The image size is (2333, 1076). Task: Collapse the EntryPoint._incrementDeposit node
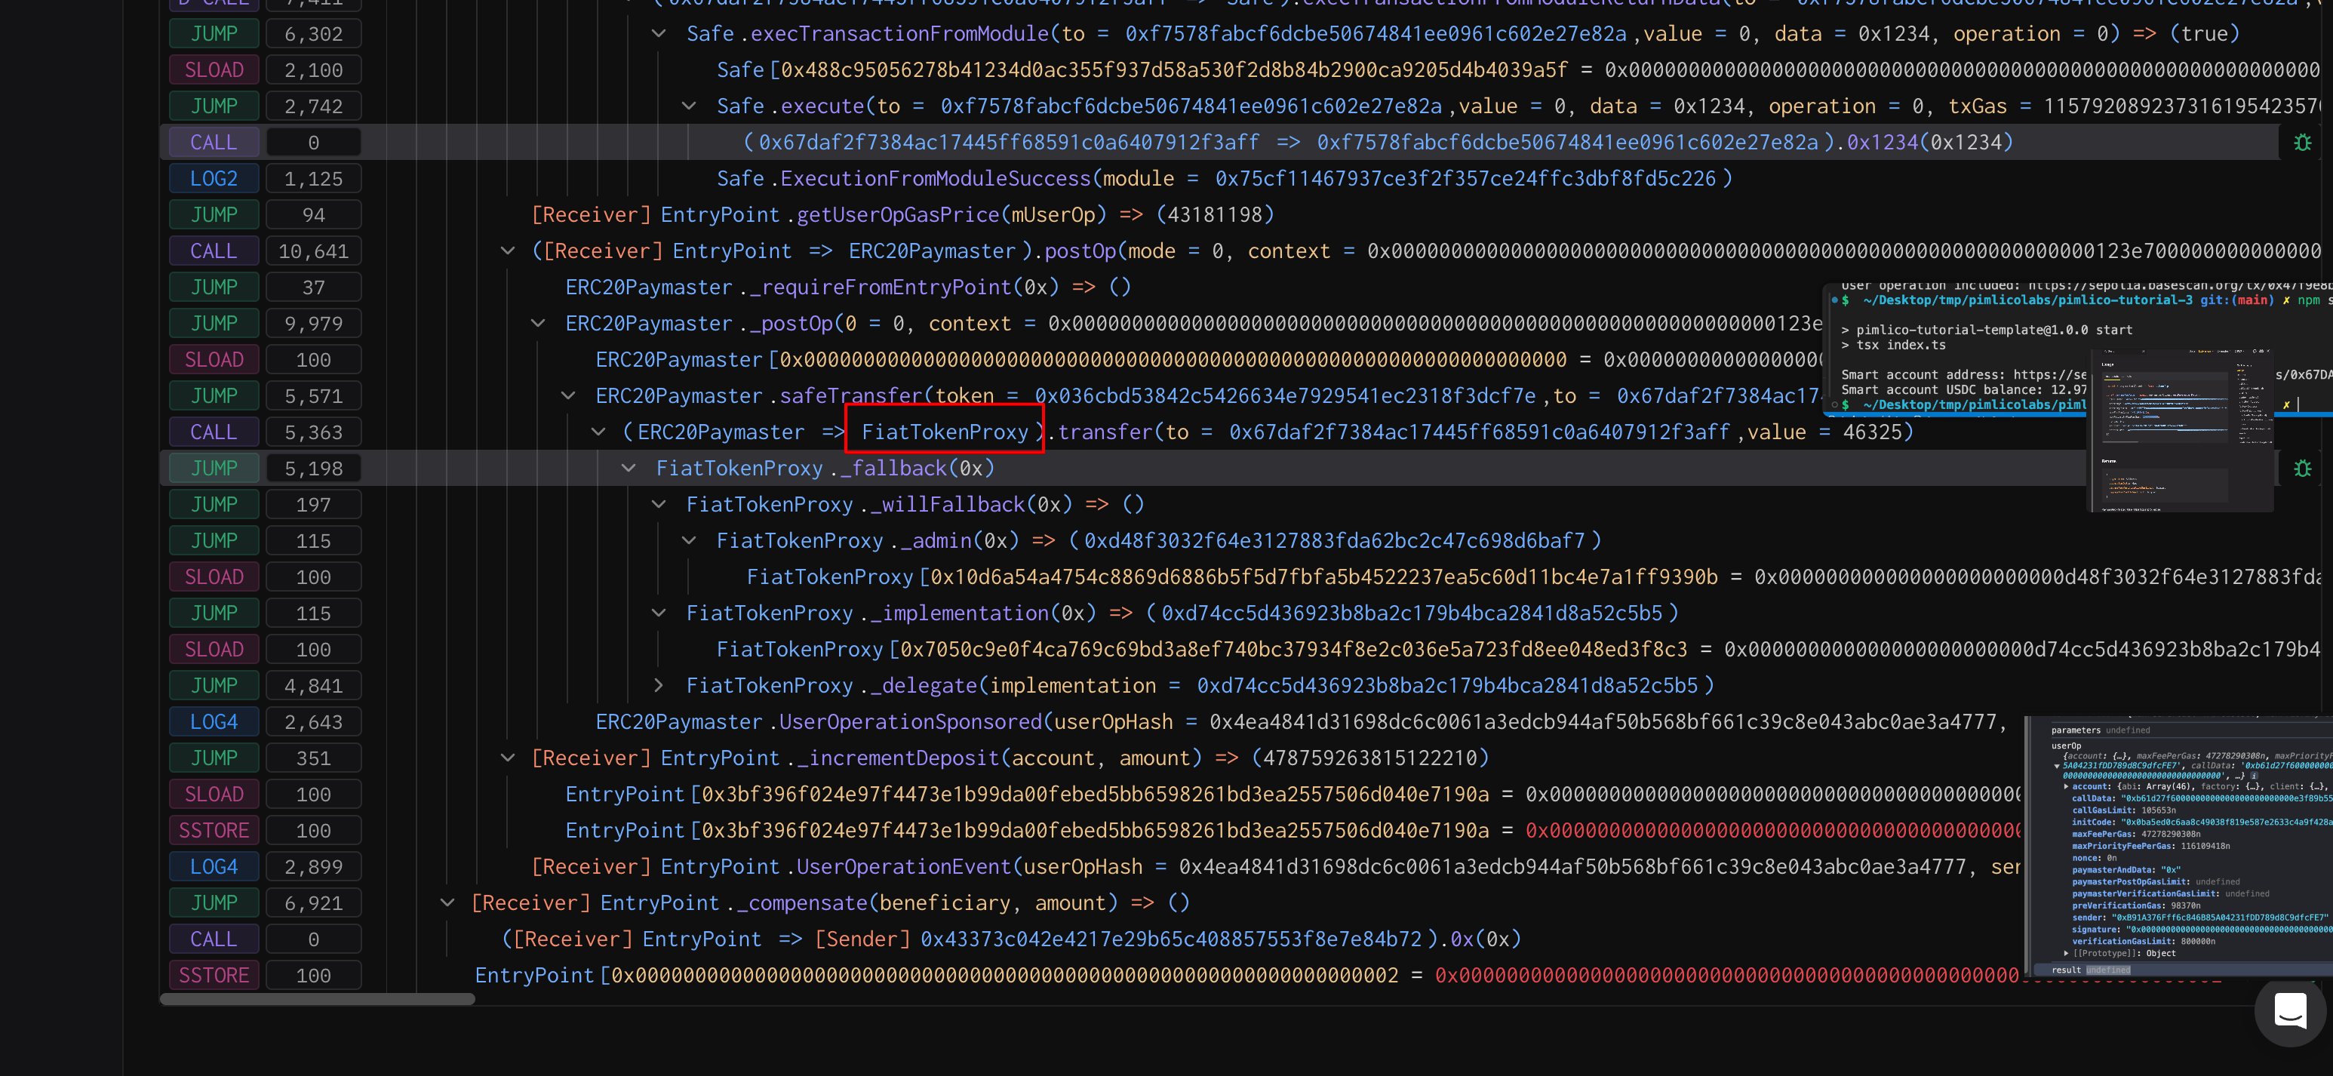click(x=508, y=758)
